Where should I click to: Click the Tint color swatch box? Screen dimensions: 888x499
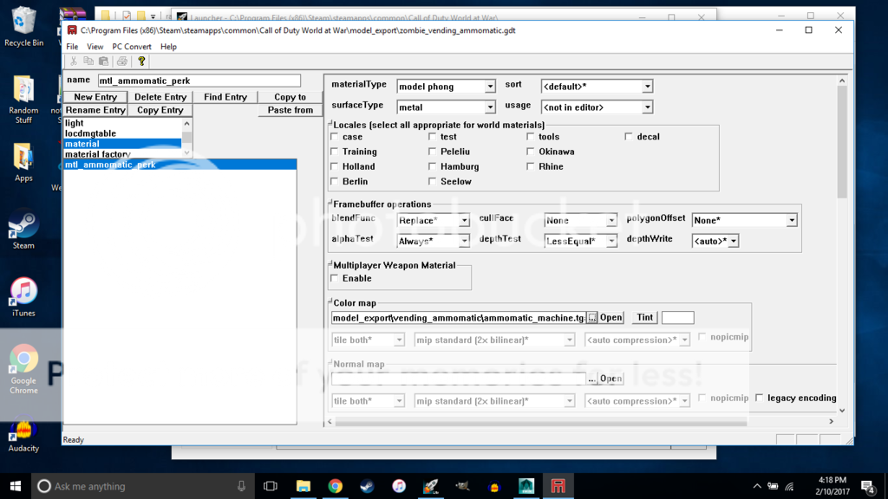click(x=678, y=317)
